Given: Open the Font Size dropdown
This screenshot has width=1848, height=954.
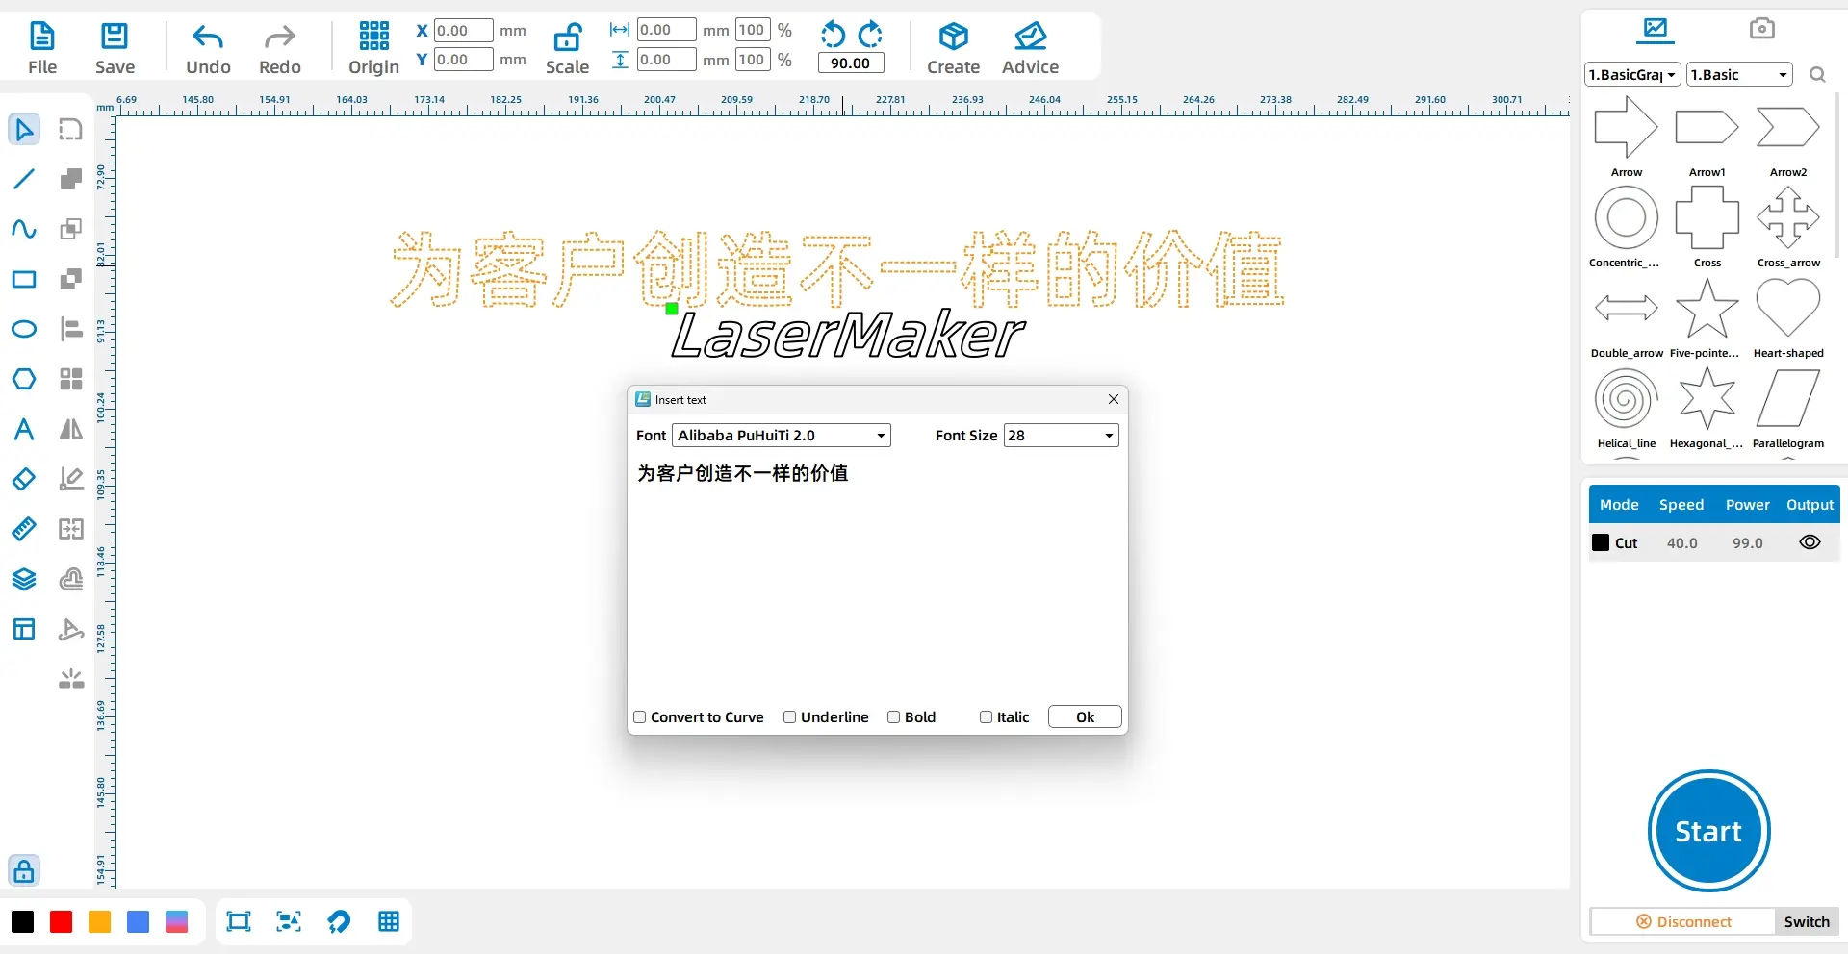Looking at the screenshot, I should click(1061, 436).
